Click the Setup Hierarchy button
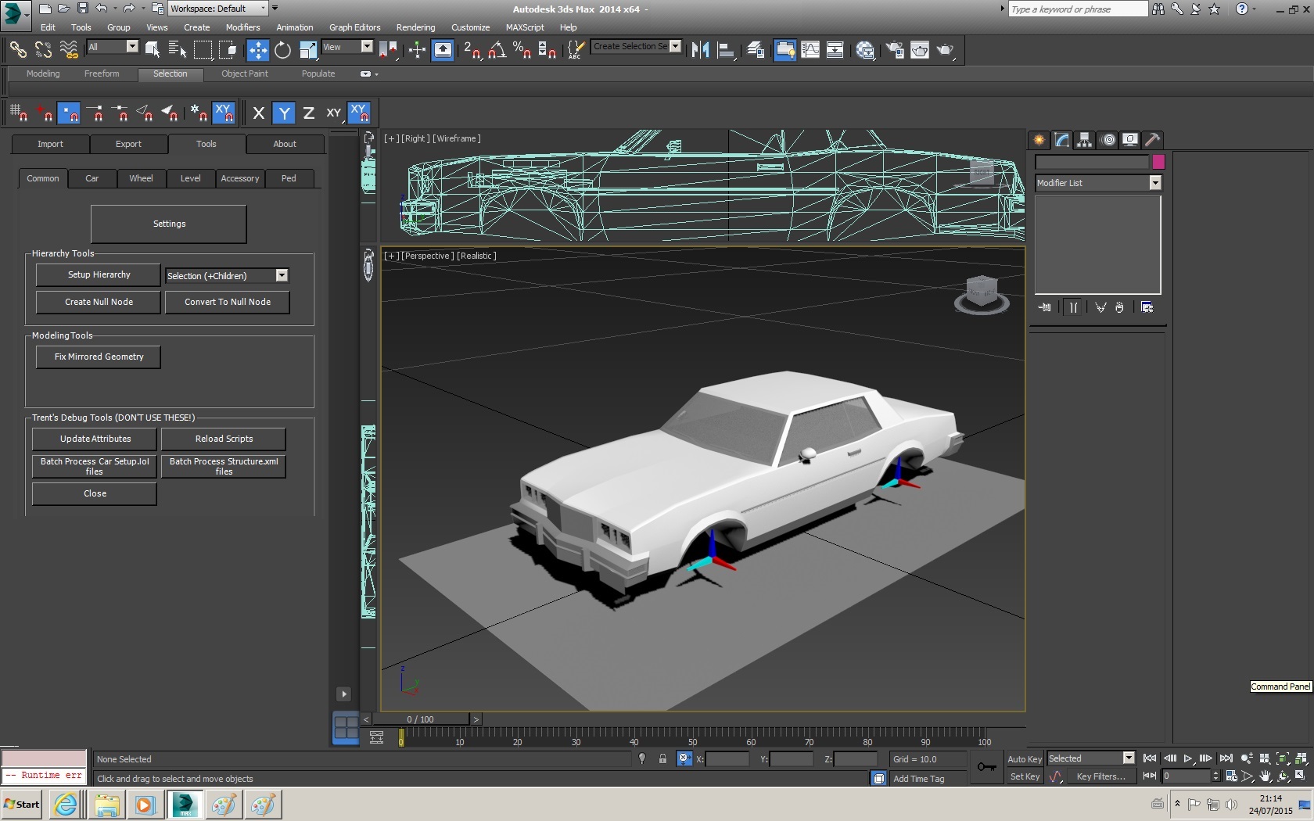Image resolution: width=1314 pixels, height=821 pixels. (99, 274)
